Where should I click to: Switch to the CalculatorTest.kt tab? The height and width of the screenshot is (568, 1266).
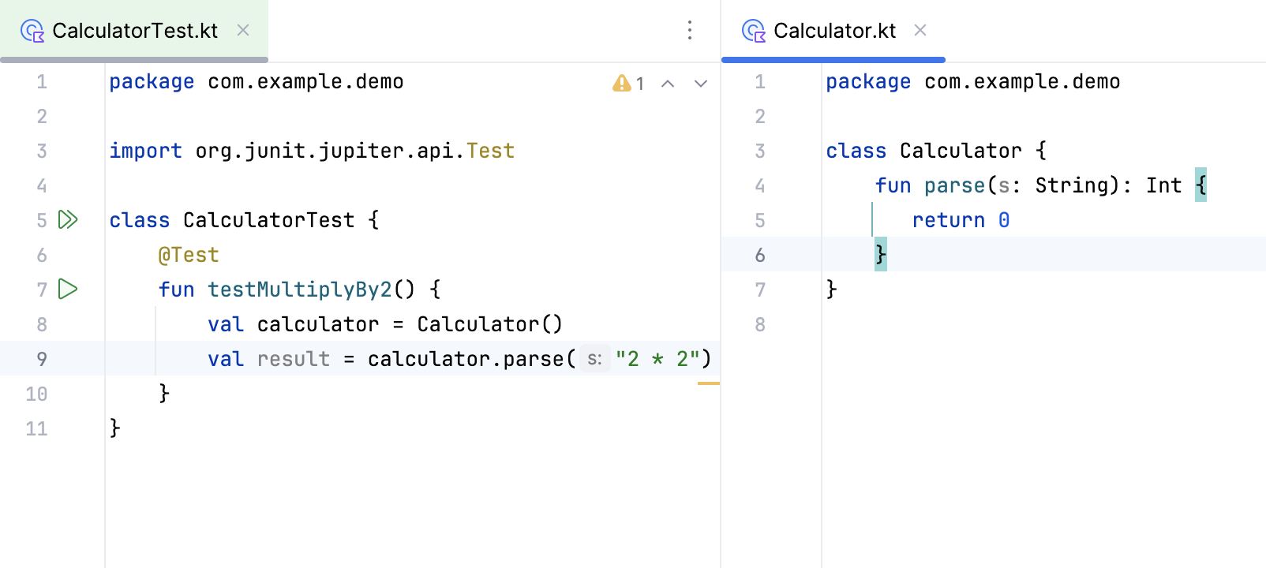(x=134, y=31)
